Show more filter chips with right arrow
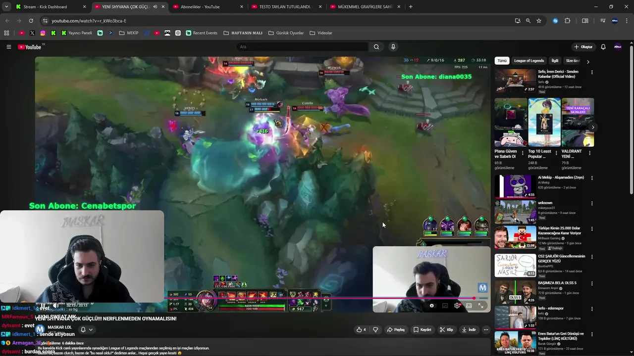This screenshot has height=356, width=634. pos(588,61)
